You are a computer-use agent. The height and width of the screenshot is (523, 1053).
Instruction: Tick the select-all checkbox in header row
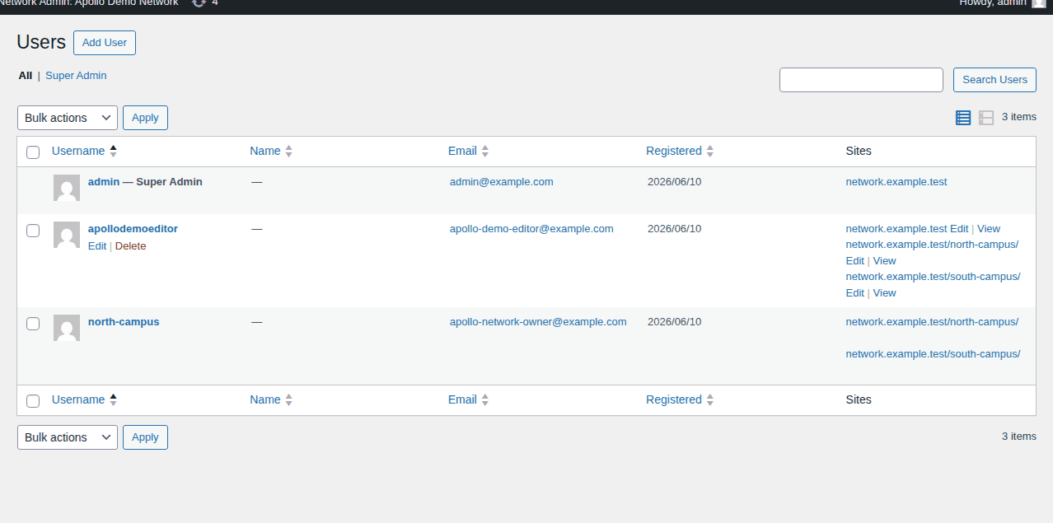[x=33, y=152]
